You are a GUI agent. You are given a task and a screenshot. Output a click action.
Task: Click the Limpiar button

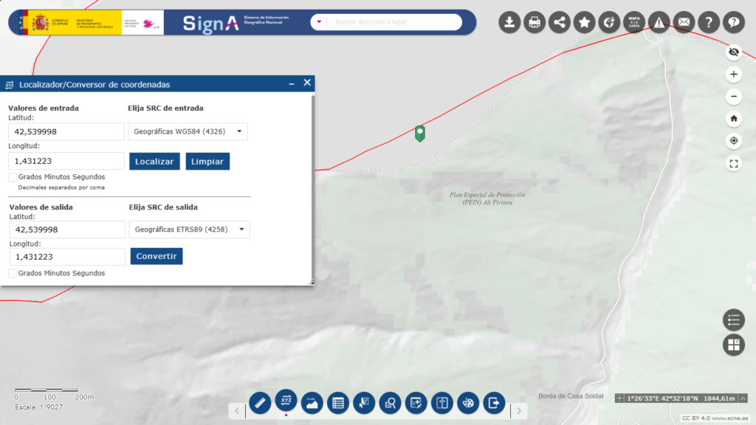coord(207,162)
